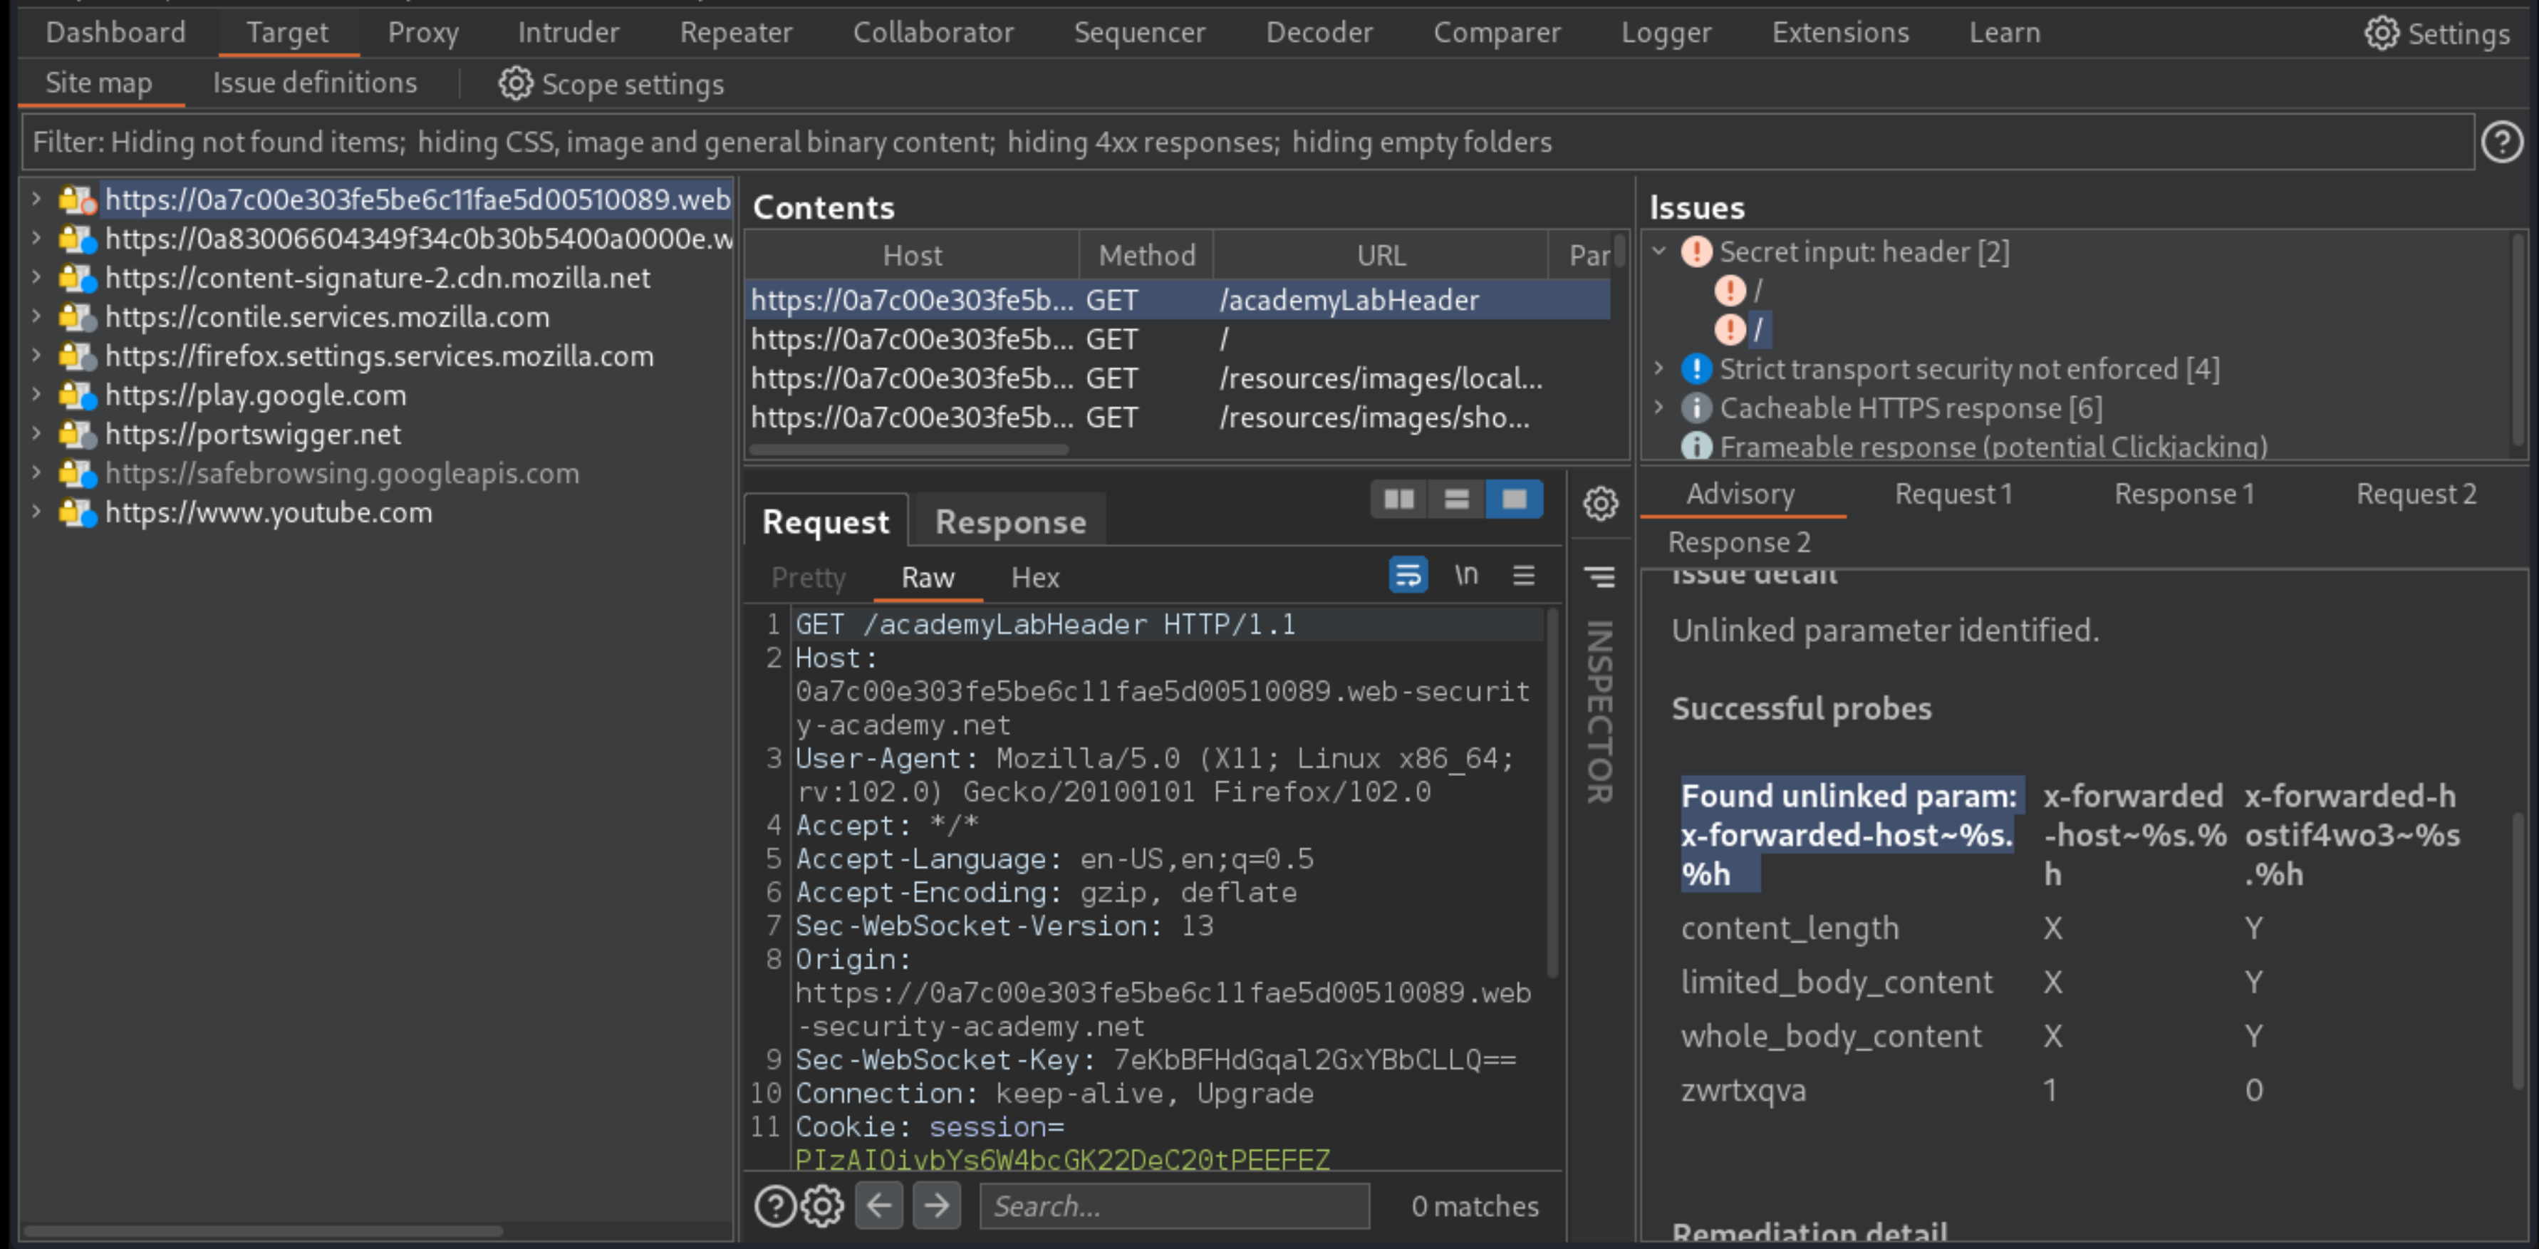
Task: Click the Search input field
Action: 1174,1206
